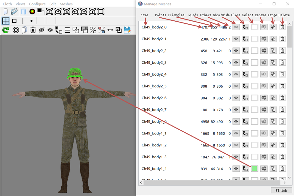Click the mesh list scroll down arrow

pyautogui.click(x=290, y=177)
